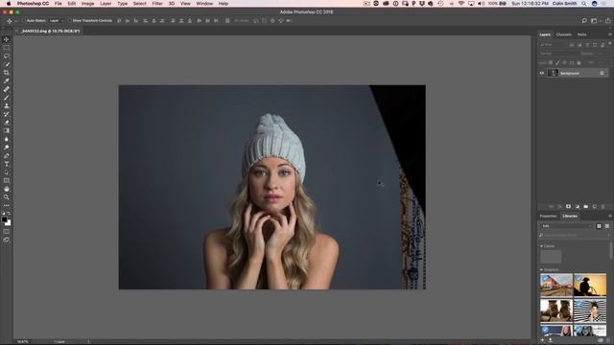Select the Pen tool
The width and height of the screenshot is (614, 345).
tap(7, 155)
